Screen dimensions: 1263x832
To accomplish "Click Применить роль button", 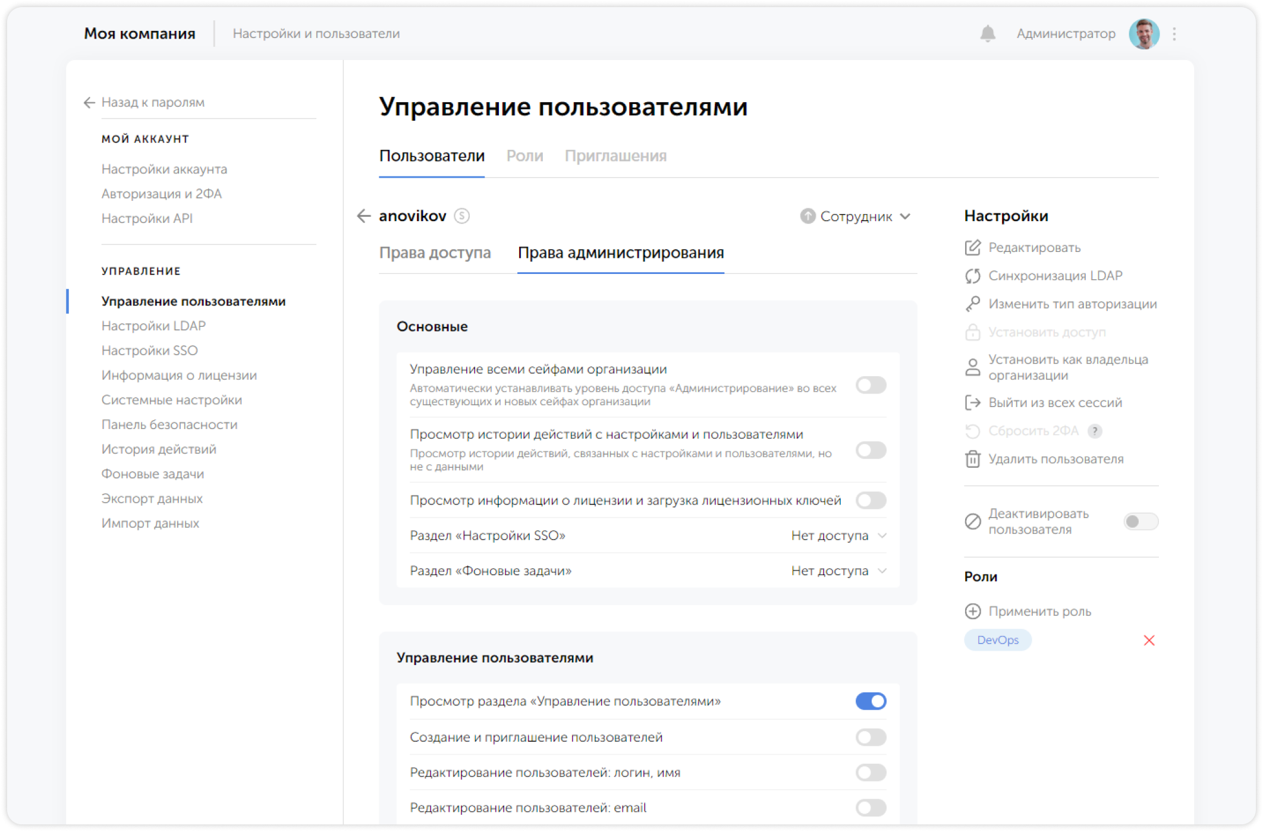I will pos(1039,612).
